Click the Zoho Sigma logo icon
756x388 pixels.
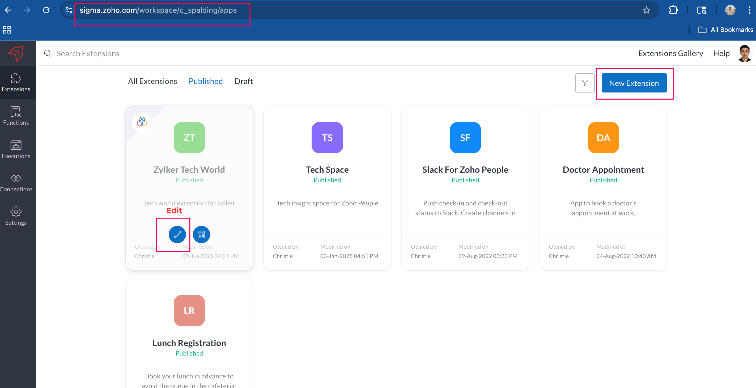[x=16, y=54]
